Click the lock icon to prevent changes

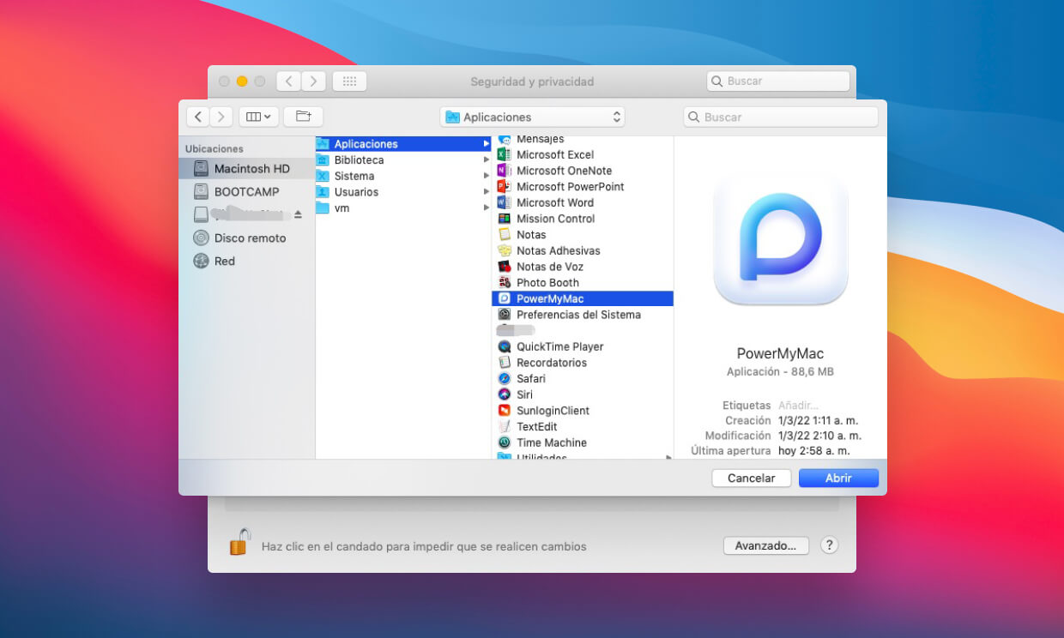[x=239, y=542]
